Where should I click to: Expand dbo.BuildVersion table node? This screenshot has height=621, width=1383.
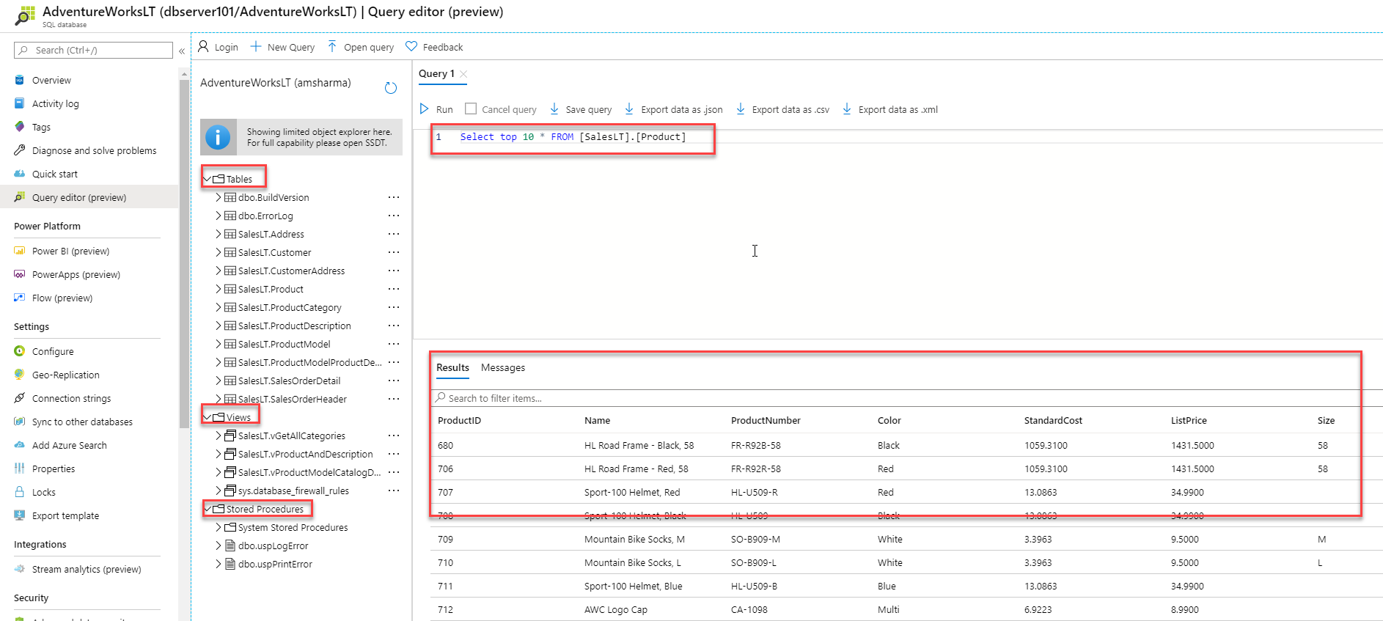pyautogui.click(x=219, y=197)
